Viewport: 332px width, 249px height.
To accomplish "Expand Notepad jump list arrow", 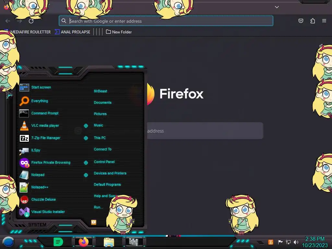I will click(86, 175).
